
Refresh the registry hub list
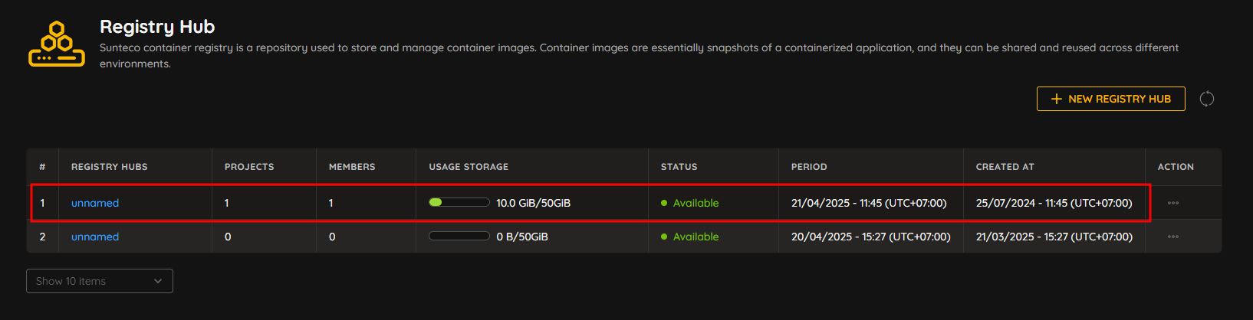[x=1206, y=99]
